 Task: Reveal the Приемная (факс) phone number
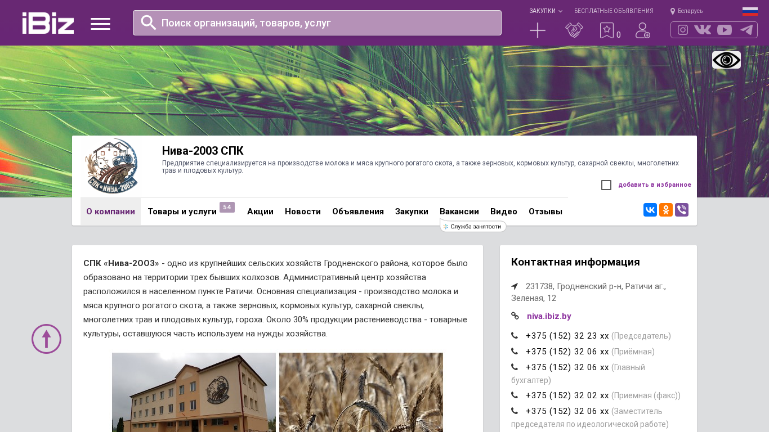coord(567,395)
